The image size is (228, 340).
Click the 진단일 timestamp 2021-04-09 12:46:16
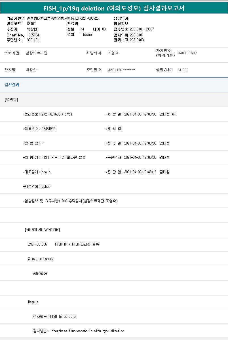click(140, 172)
